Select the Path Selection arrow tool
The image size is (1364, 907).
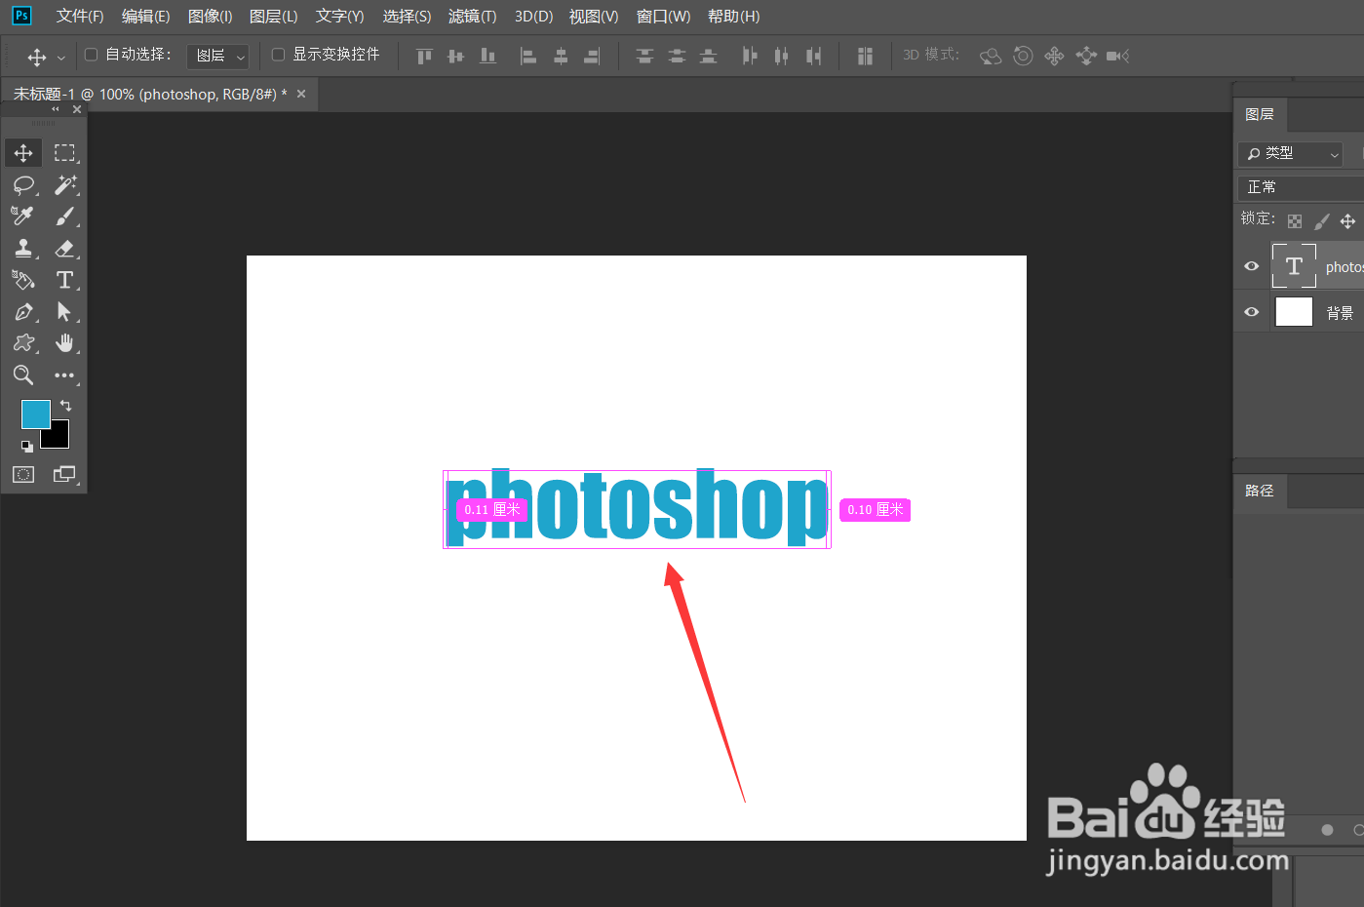[64, 312]
